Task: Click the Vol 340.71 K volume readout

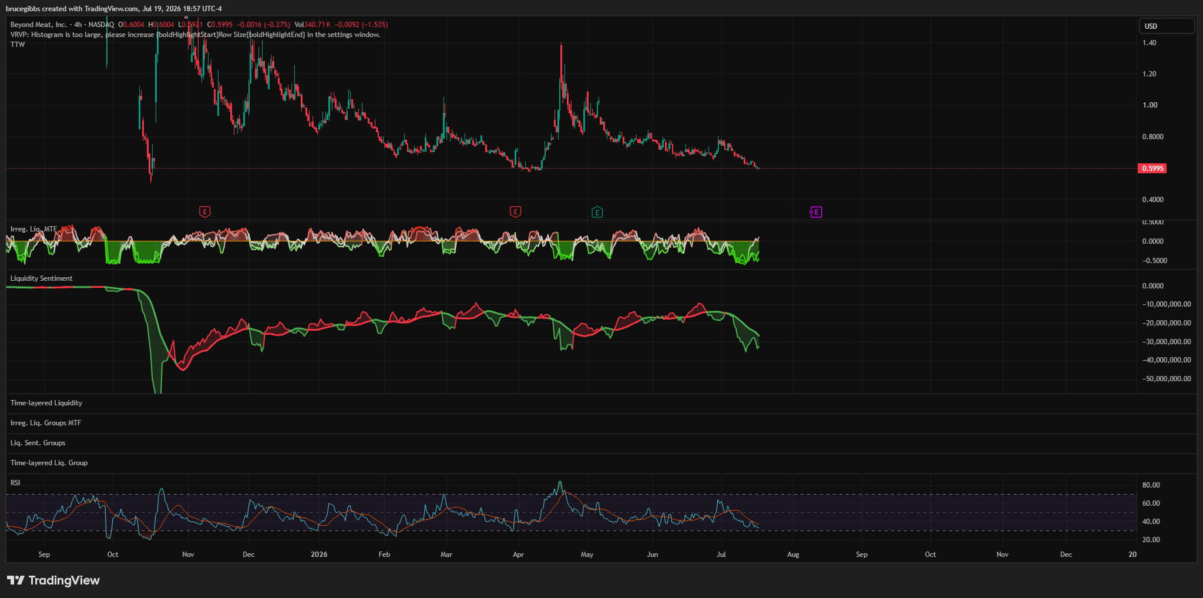Action: coord(312,25)
